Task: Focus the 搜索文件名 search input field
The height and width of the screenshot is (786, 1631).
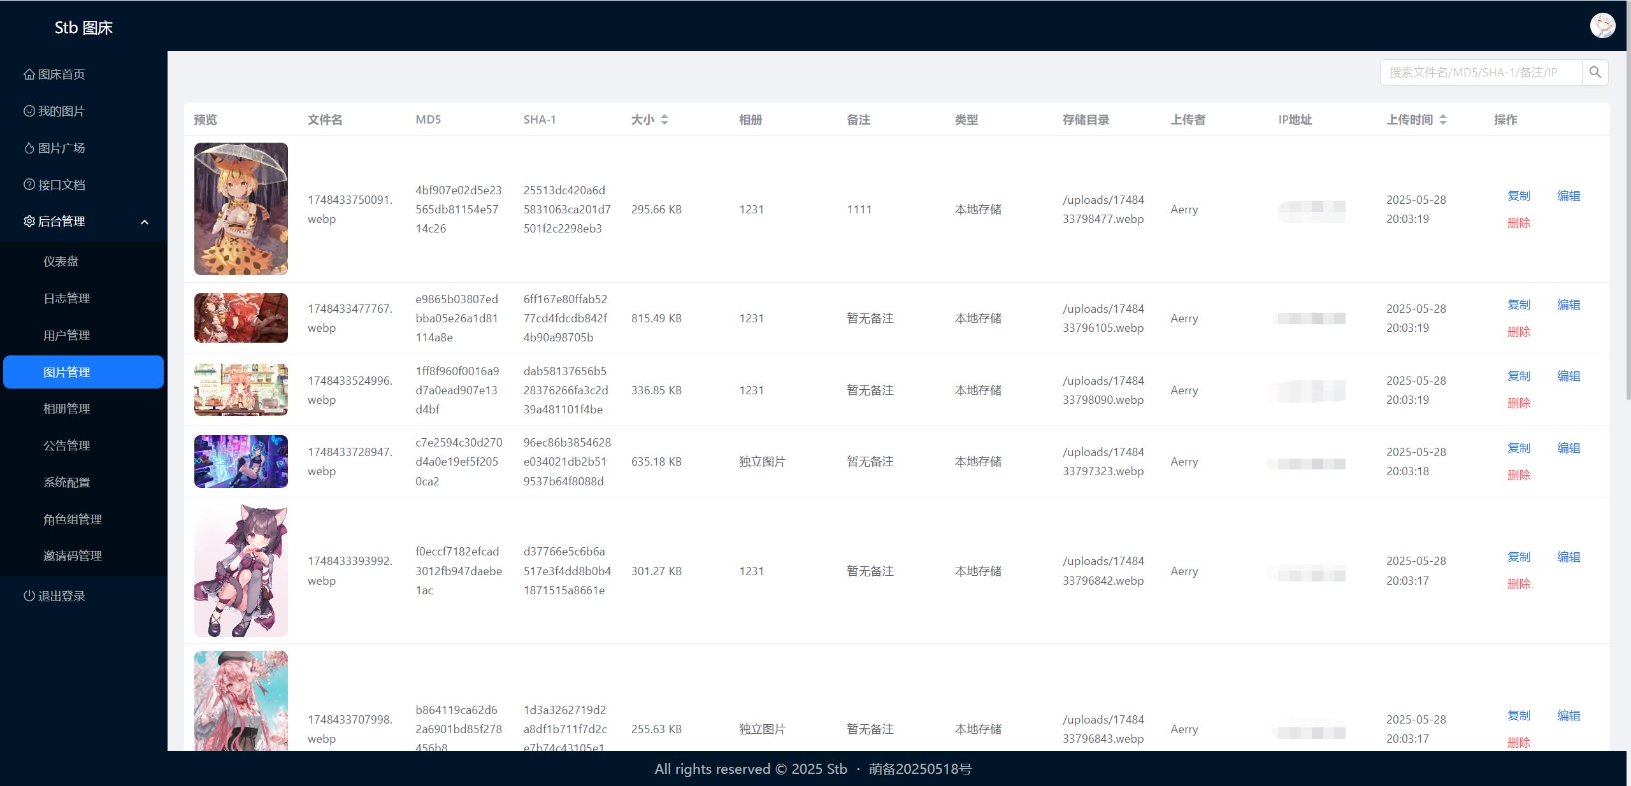Action: coord(1479,73)
